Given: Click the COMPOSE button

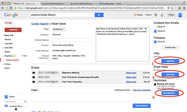Looking at the screenshot, I should coord(13,30).
